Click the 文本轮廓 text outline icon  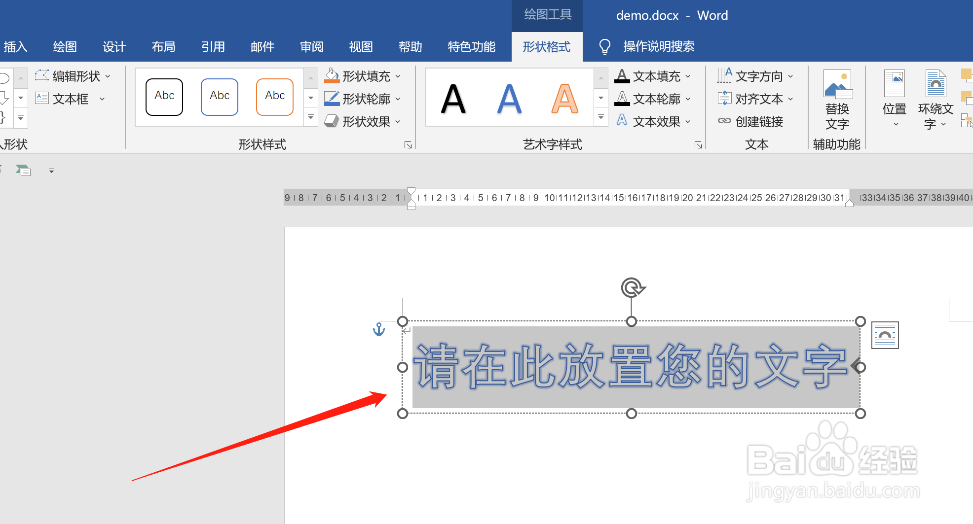(622, 99)
